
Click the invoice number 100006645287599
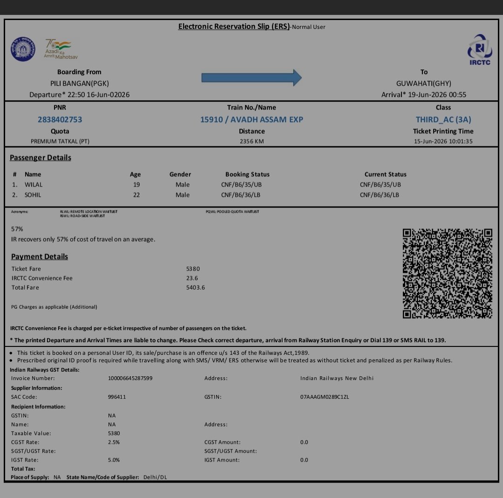pyautogui.click(x=130, y=378)
